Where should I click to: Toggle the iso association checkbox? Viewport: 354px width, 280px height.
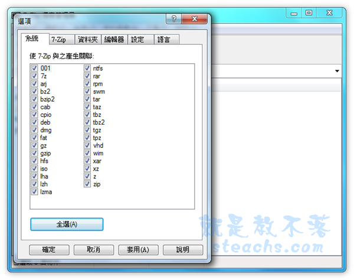(x=34, y=168)
